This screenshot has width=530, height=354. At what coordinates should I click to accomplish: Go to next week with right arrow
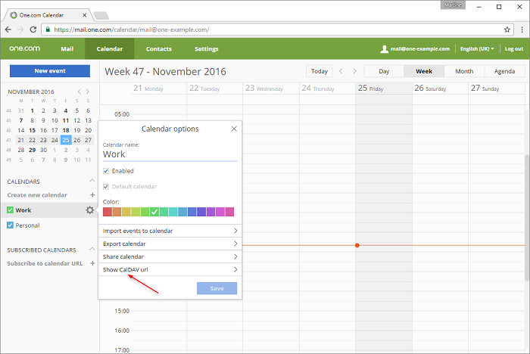[x=354, y=71]
